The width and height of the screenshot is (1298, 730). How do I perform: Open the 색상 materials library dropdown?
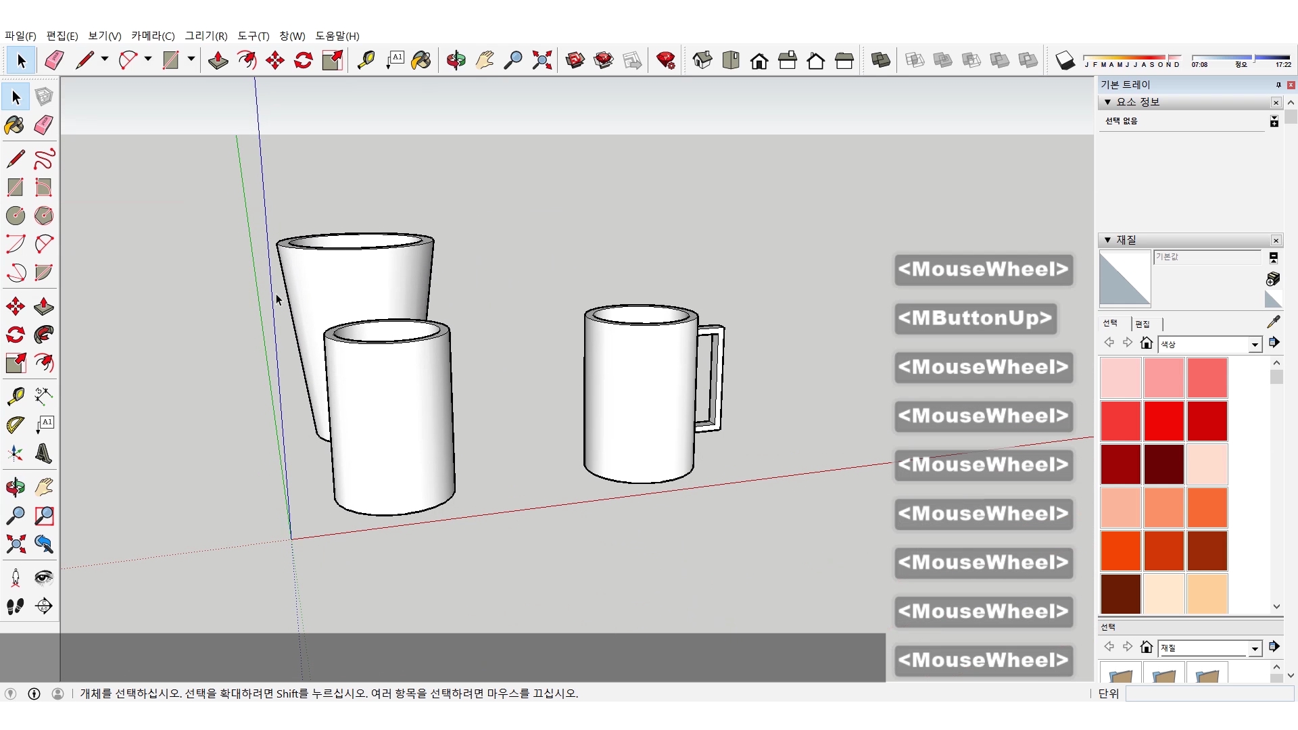1255,345
